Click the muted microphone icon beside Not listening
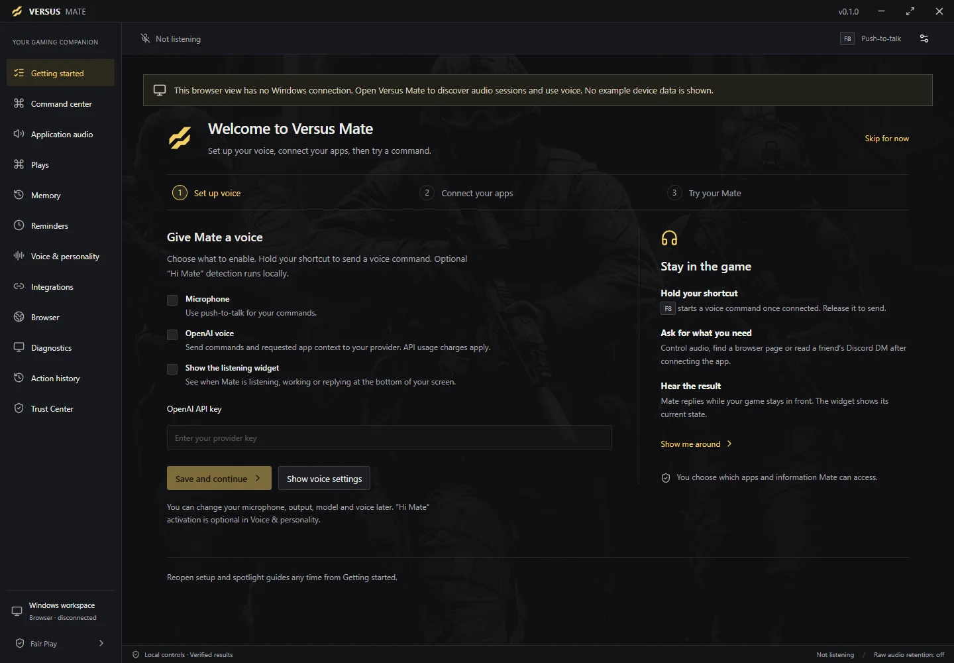 click(x=145, y=38)
